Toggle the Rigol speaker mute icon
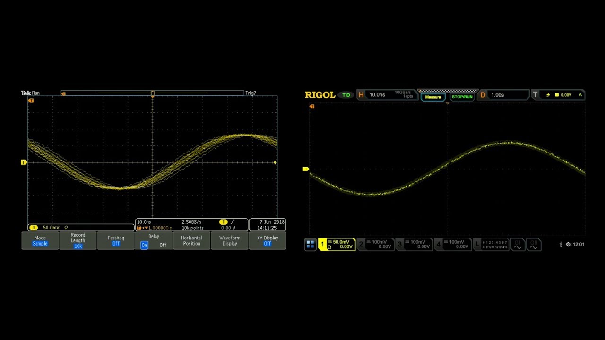The width and height of the screenshot is (605, 340). tap(568, 245)
